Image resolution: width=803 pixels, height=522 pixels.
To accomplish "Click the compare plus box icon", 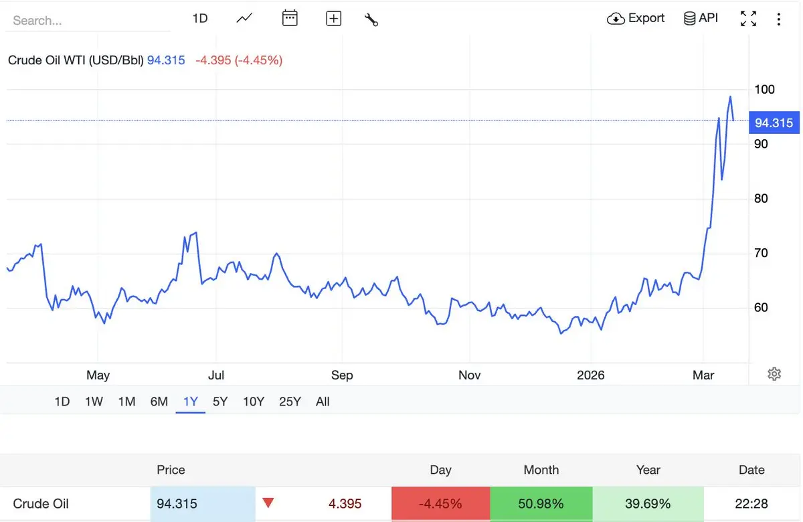I will pos(333,19).
